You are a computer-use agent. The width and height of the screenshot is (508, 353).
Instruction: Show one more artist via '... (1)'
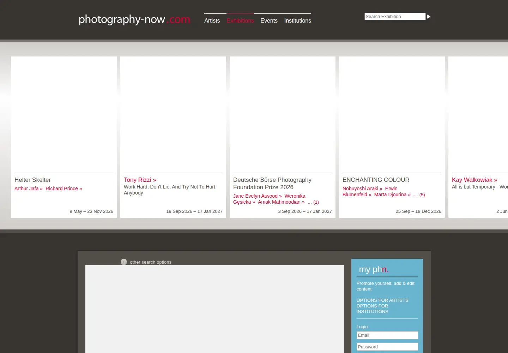313,202
